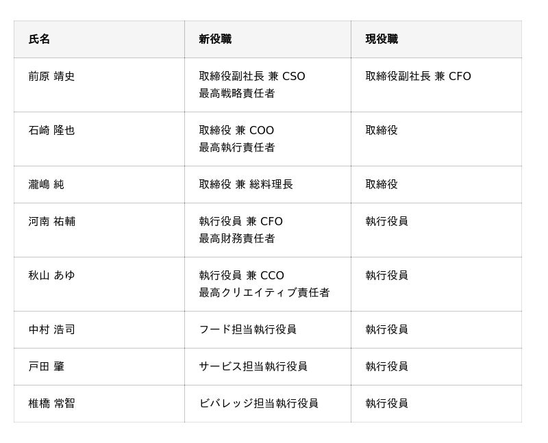This screenshot has height=443, width=548.
Task: Click the 新役職 column header
Action: pos(215,40)
